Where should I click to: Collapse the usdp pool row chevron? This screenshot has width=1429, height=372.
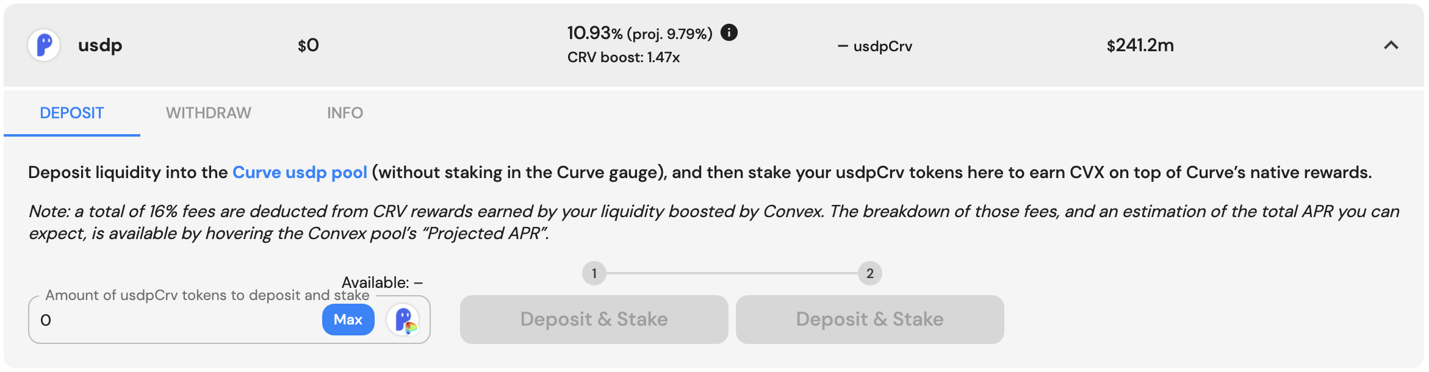1391,45
